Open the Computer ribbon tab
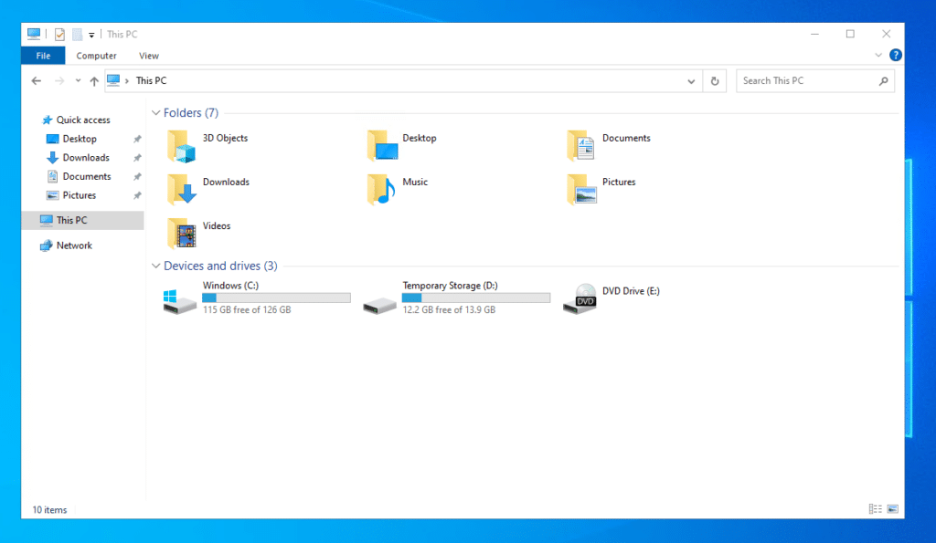 coord(96,56)
